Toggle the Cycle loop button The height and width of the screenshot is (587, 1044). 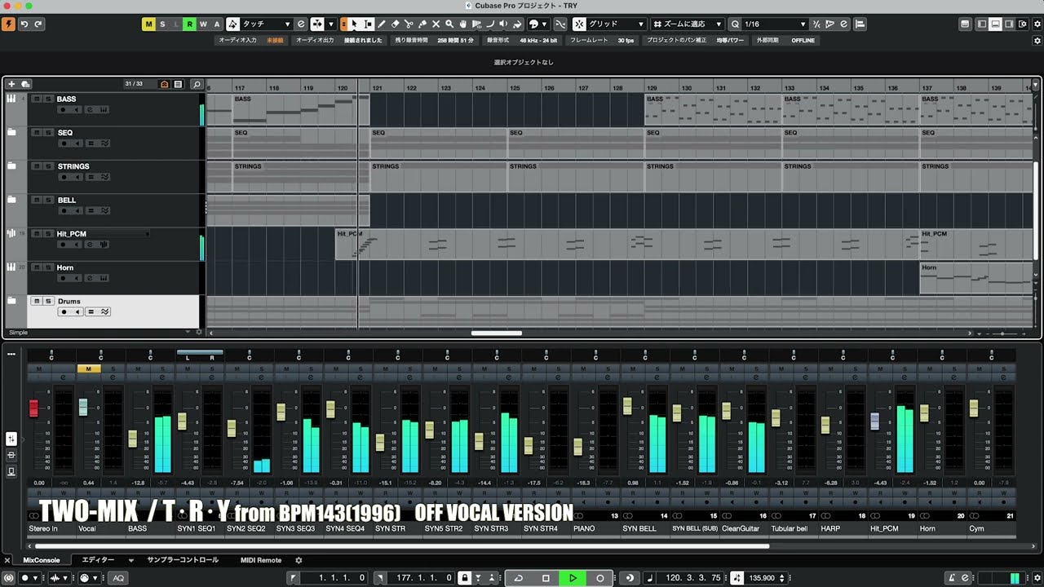(518, 578)
